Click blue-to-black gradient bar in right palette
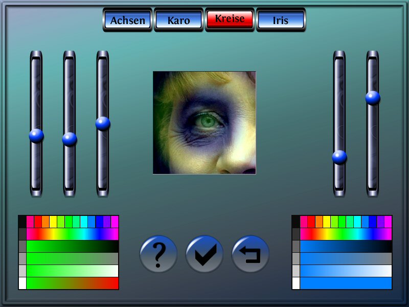 point(346,247)
